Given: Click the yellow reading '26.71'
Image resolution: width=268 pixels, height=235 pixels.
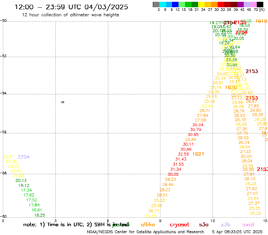Looking at the screenshot, I should (154, 211).
